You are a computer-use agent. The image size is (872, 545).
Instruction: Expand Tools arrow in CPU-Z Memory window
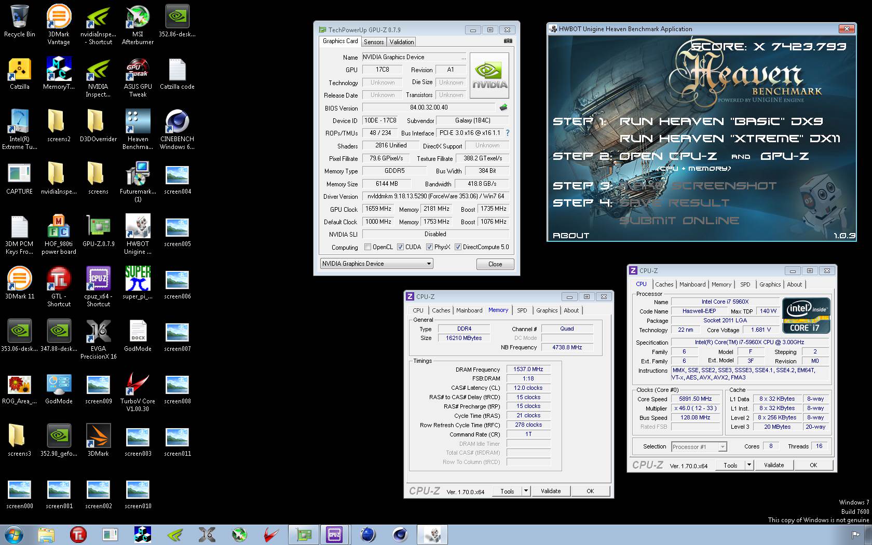(526, 491)
